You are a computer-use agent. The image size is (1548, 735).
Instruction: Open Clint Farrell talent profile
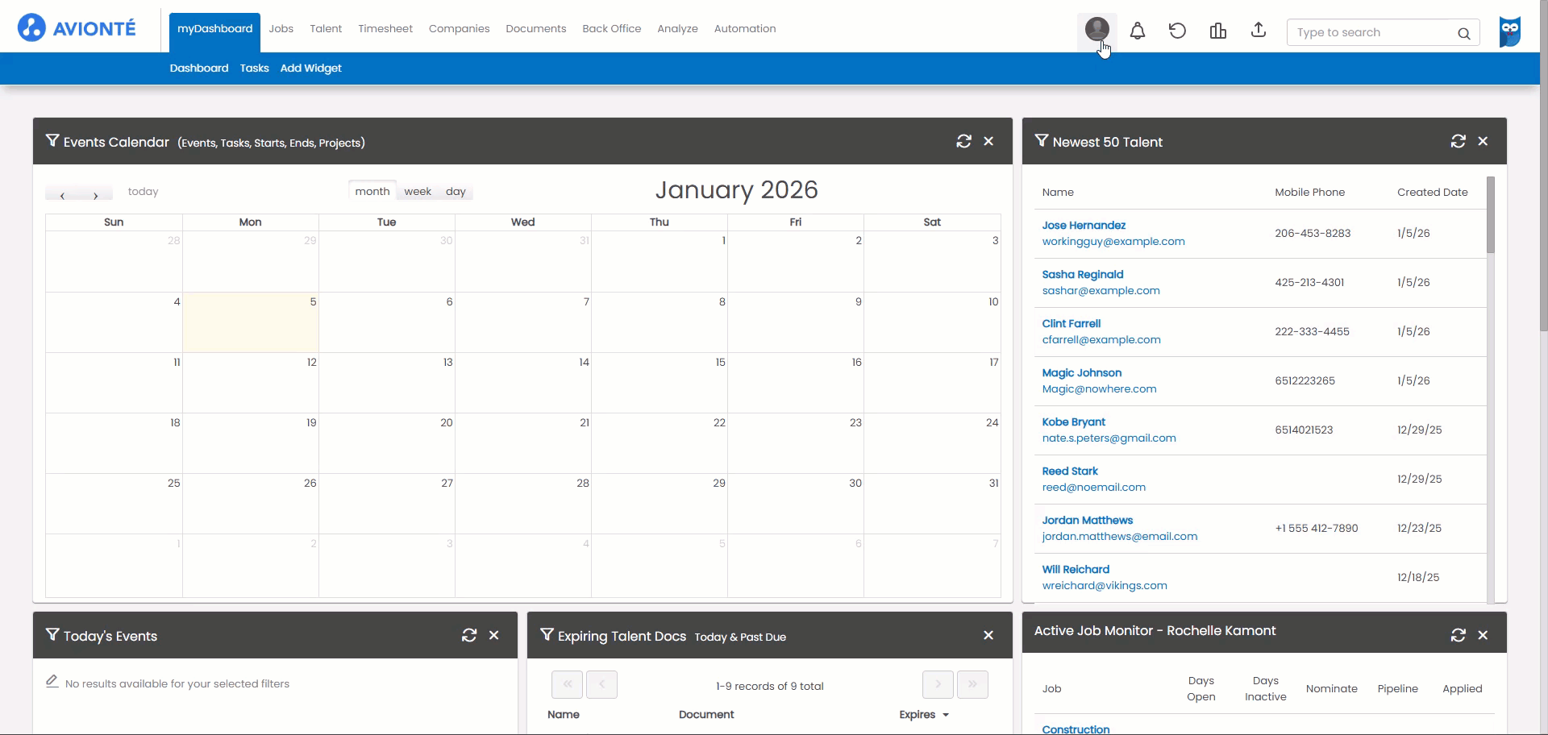(x=1071, y=324)
